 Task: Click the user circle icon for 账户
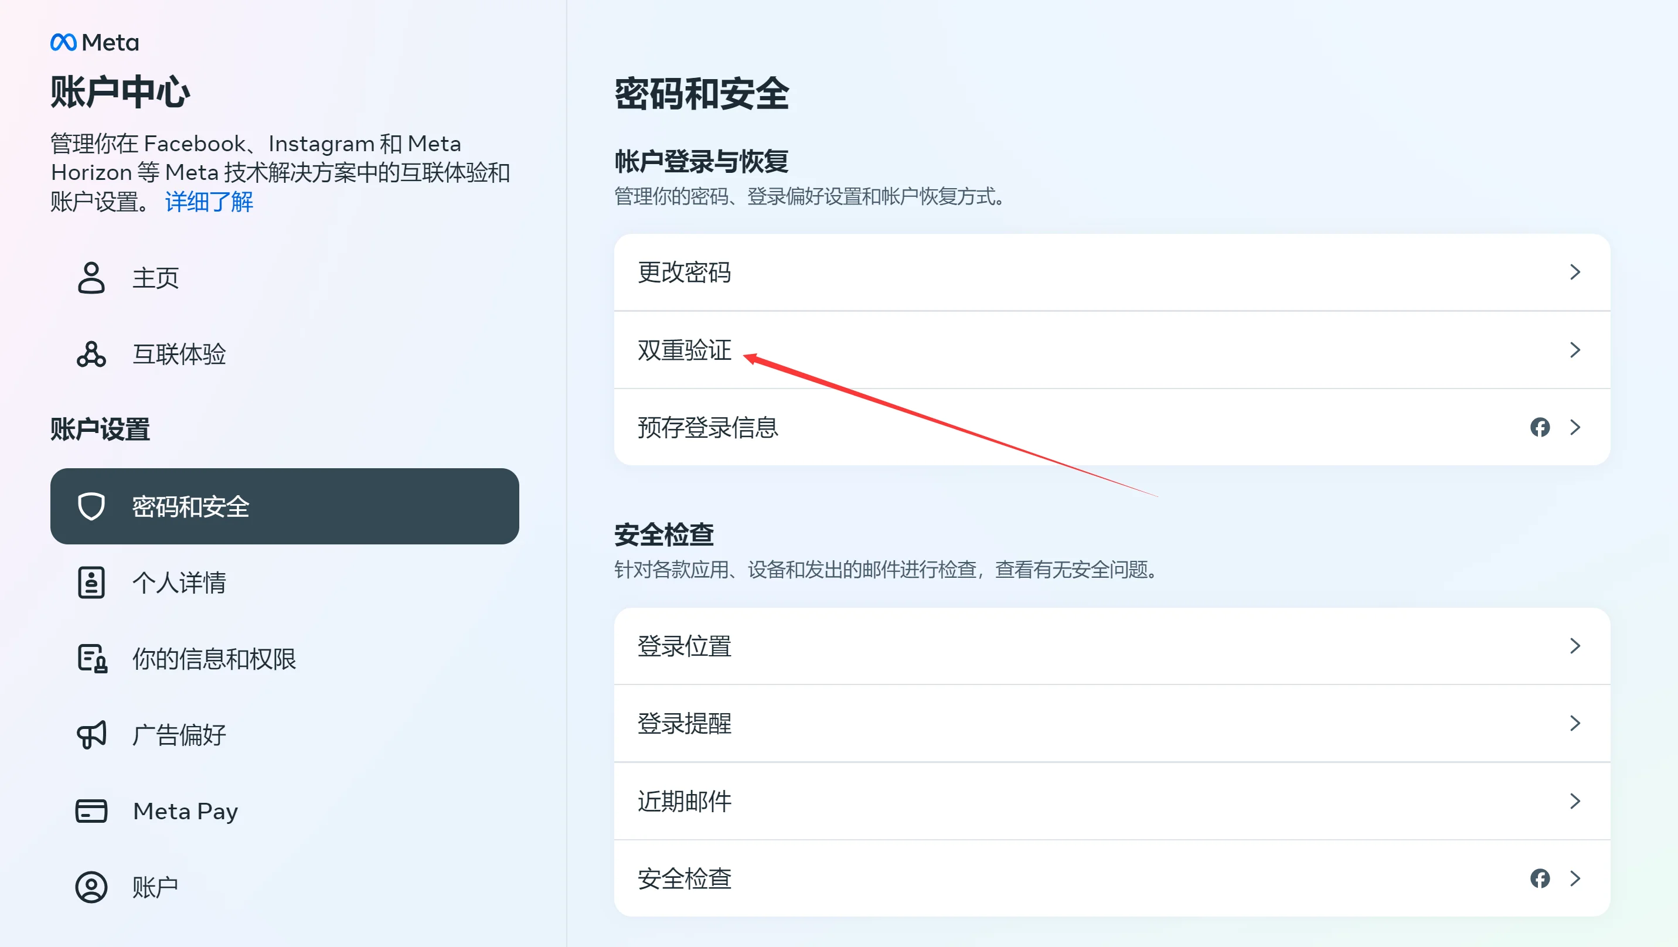[91, 887]
